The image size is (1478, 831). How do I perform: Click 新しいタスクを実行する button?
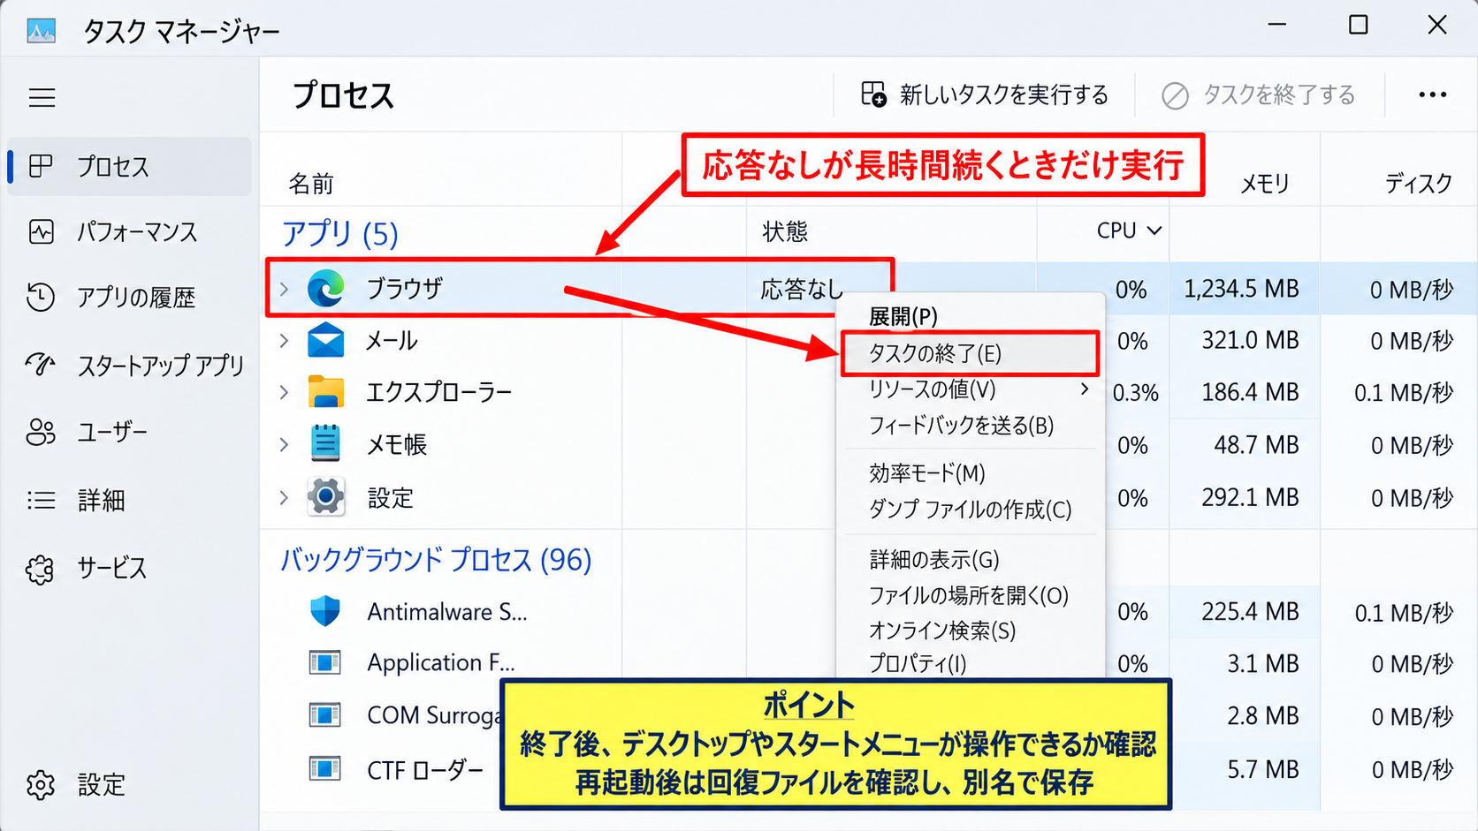[985, 95]
